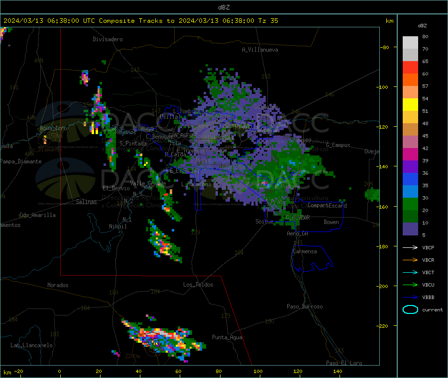Click the Paso_Barroso place label
This screenshot has height=378, width=448.
305,306
